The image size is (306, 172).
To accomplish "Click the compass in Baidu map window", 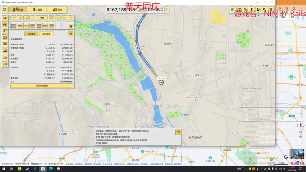I will point(301,125).
